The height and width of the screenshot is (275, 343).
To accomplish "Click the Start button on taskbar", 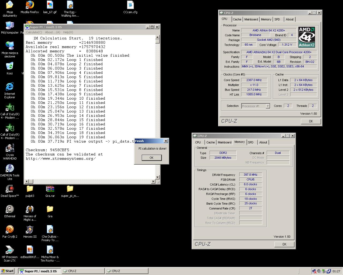I will pyautogui.click(x=8, y=271).
